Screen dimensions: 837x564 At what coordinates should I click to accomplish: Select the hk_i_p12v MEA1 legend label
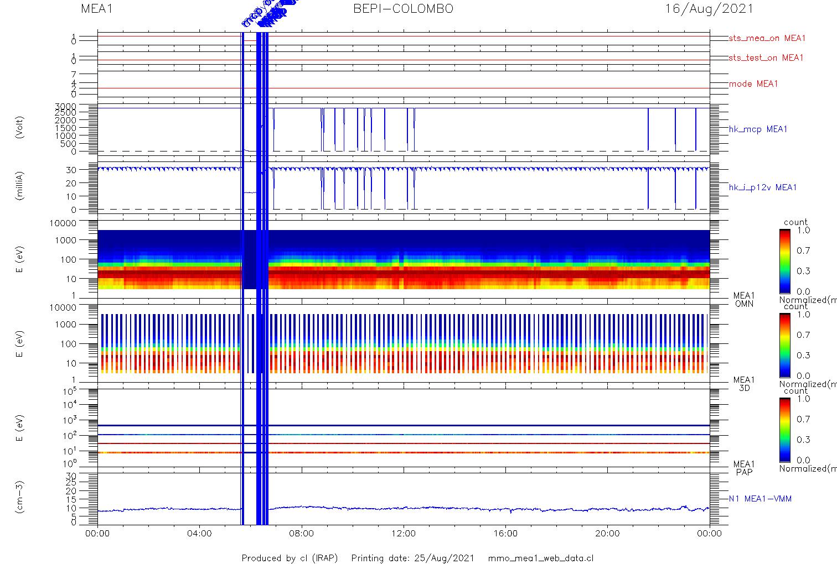point(763,187)
